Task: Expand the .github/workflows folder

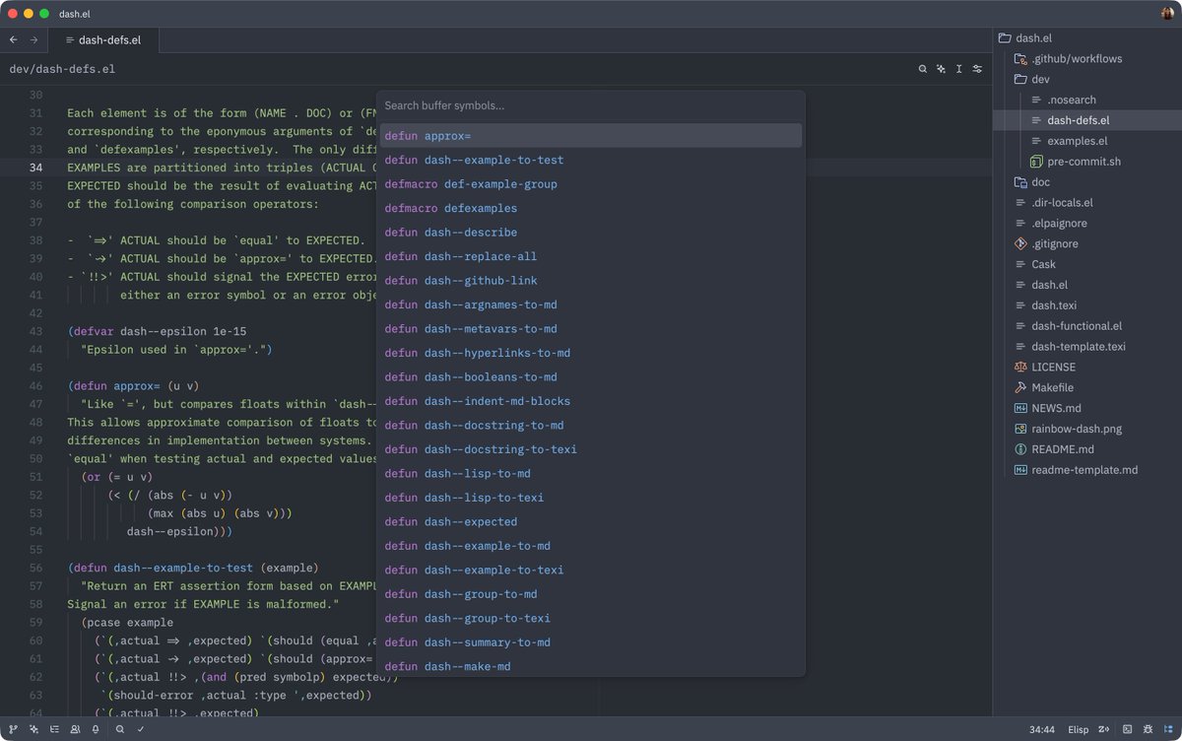Action: tap(1087, 59)
